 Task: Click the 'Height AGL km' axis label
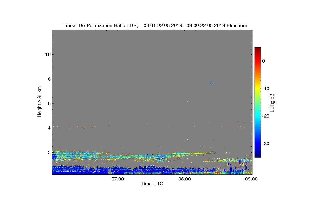(40, 102)
